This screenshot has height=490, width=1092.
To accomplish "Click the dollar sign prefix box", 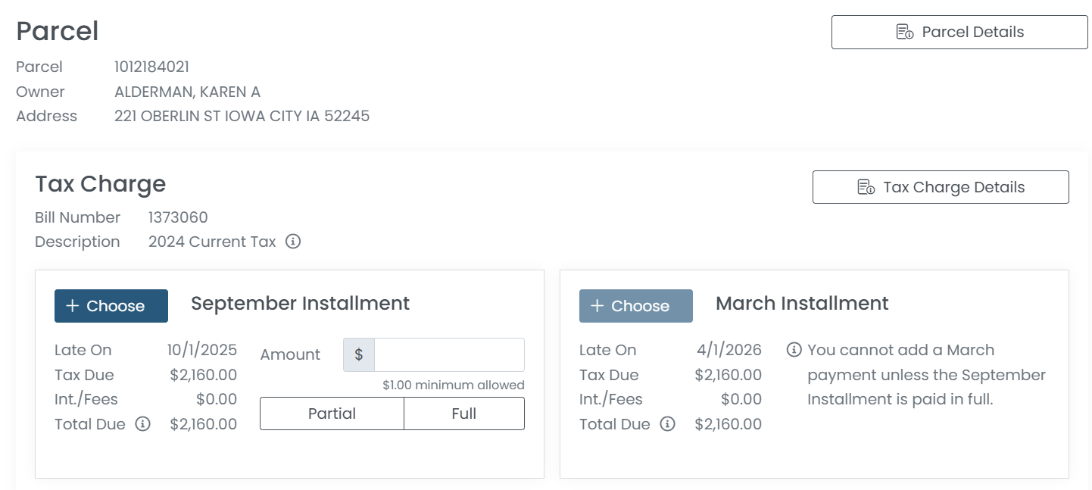I will click(359, 354).
